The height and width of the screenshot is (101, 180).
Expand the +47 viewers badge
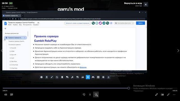click(111, 23)
